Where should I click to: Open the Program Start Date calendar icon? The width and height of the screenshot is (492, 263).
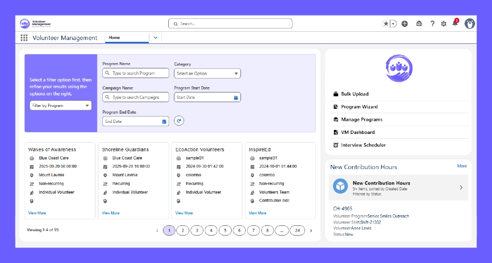236,97
